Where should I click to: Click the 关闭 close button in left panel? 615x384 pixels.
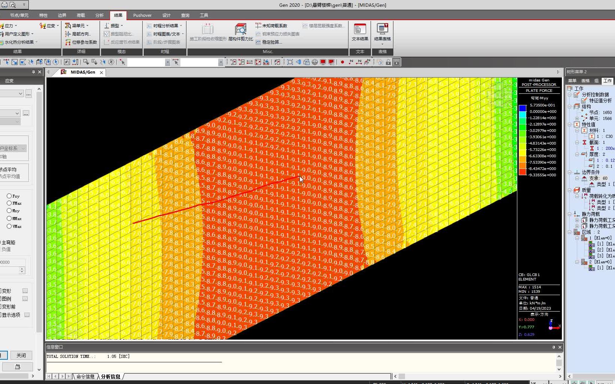point(21,355)
